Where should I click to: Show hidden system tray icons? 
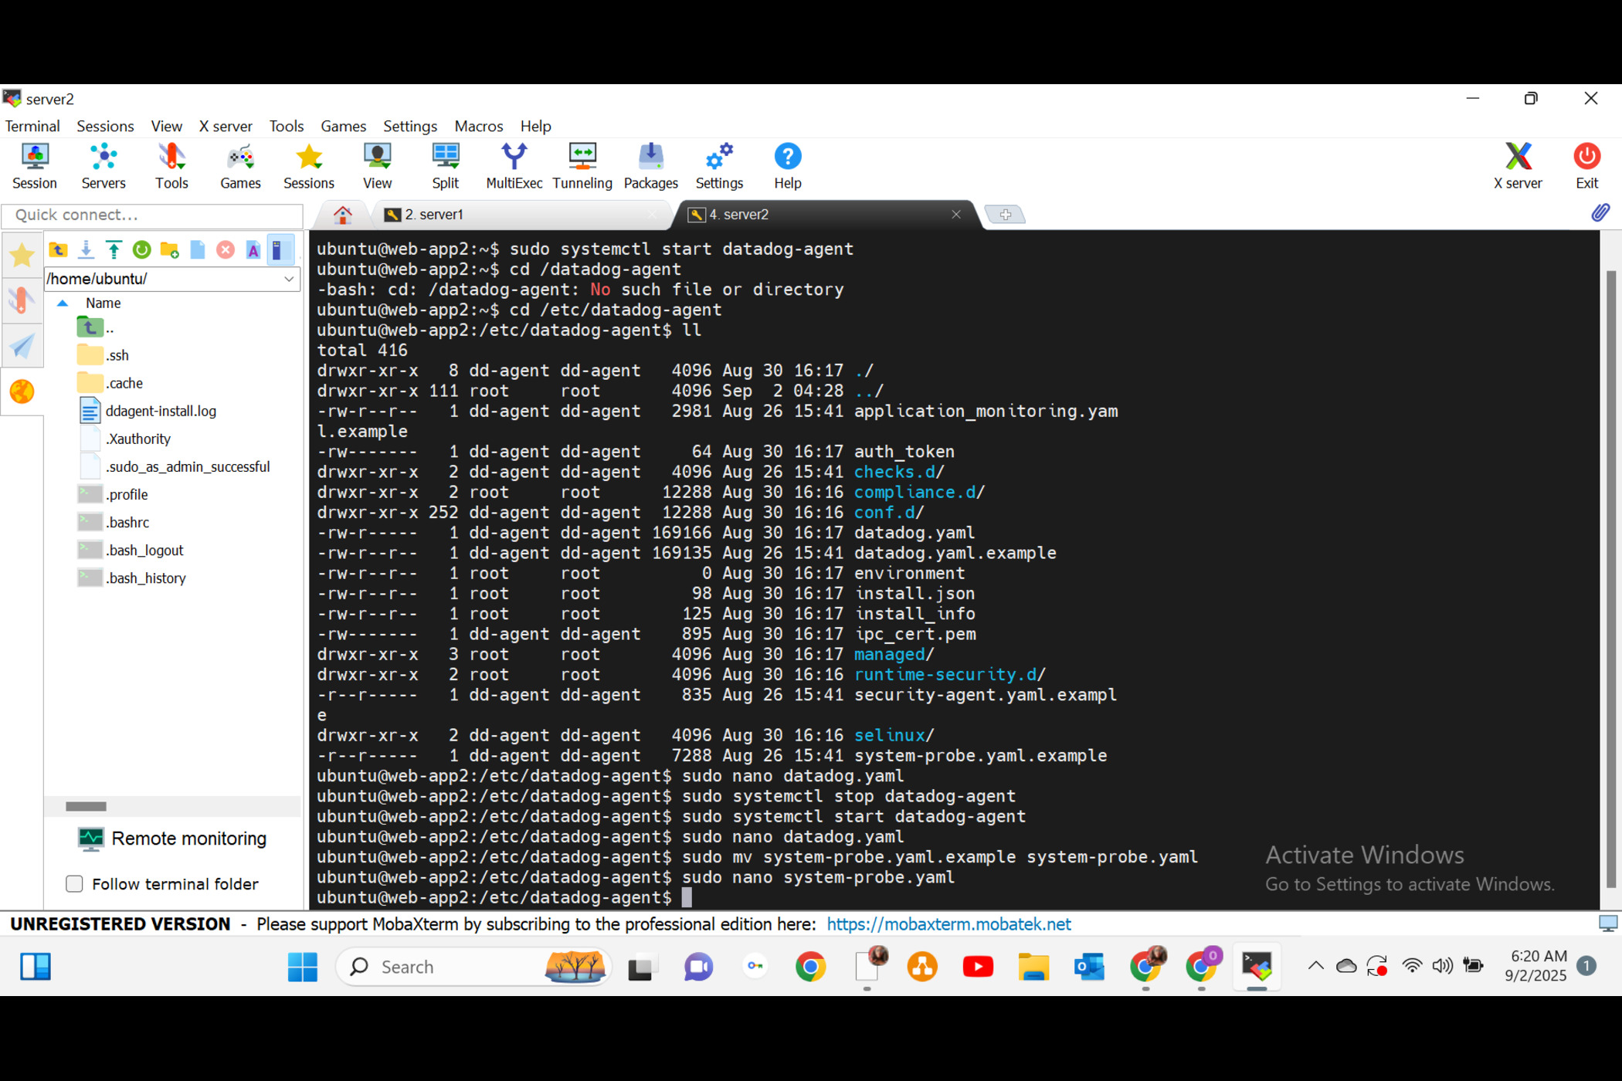[1315, 966]
